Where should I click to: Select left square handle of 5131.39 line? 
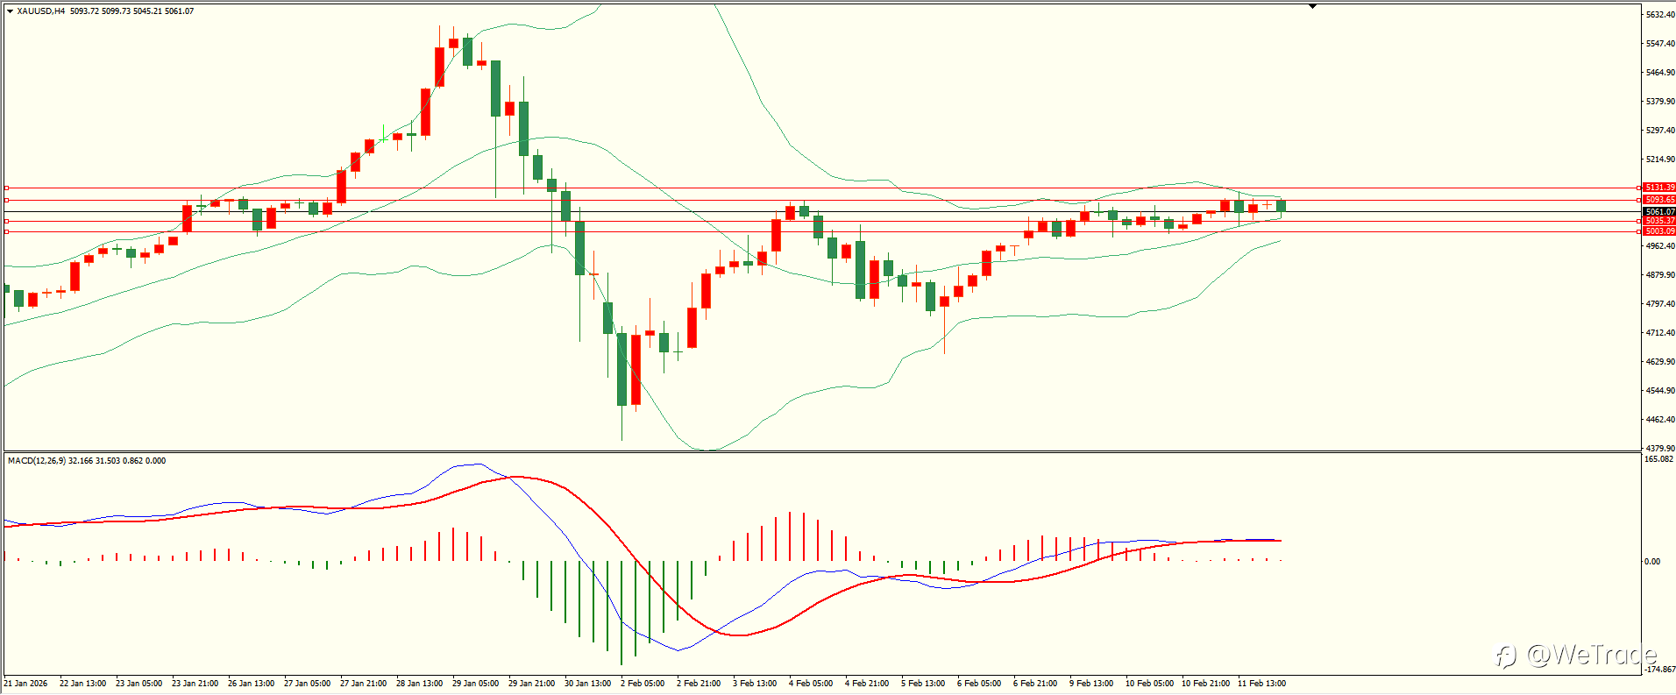[7, 188]
